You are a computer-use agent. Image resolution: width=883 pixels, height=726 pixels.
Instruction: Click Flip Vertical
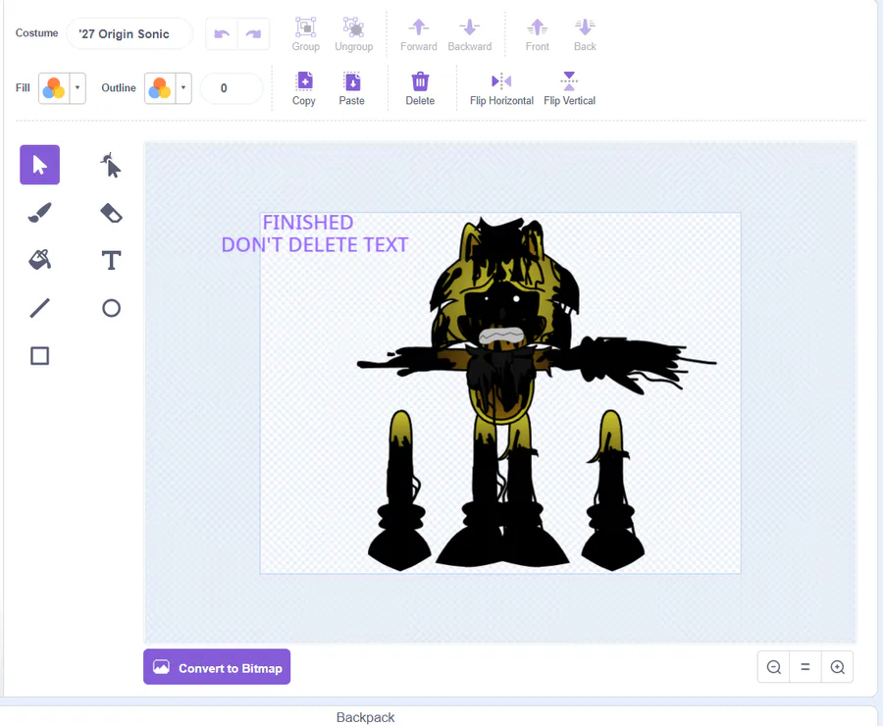(x=569, y=88)
